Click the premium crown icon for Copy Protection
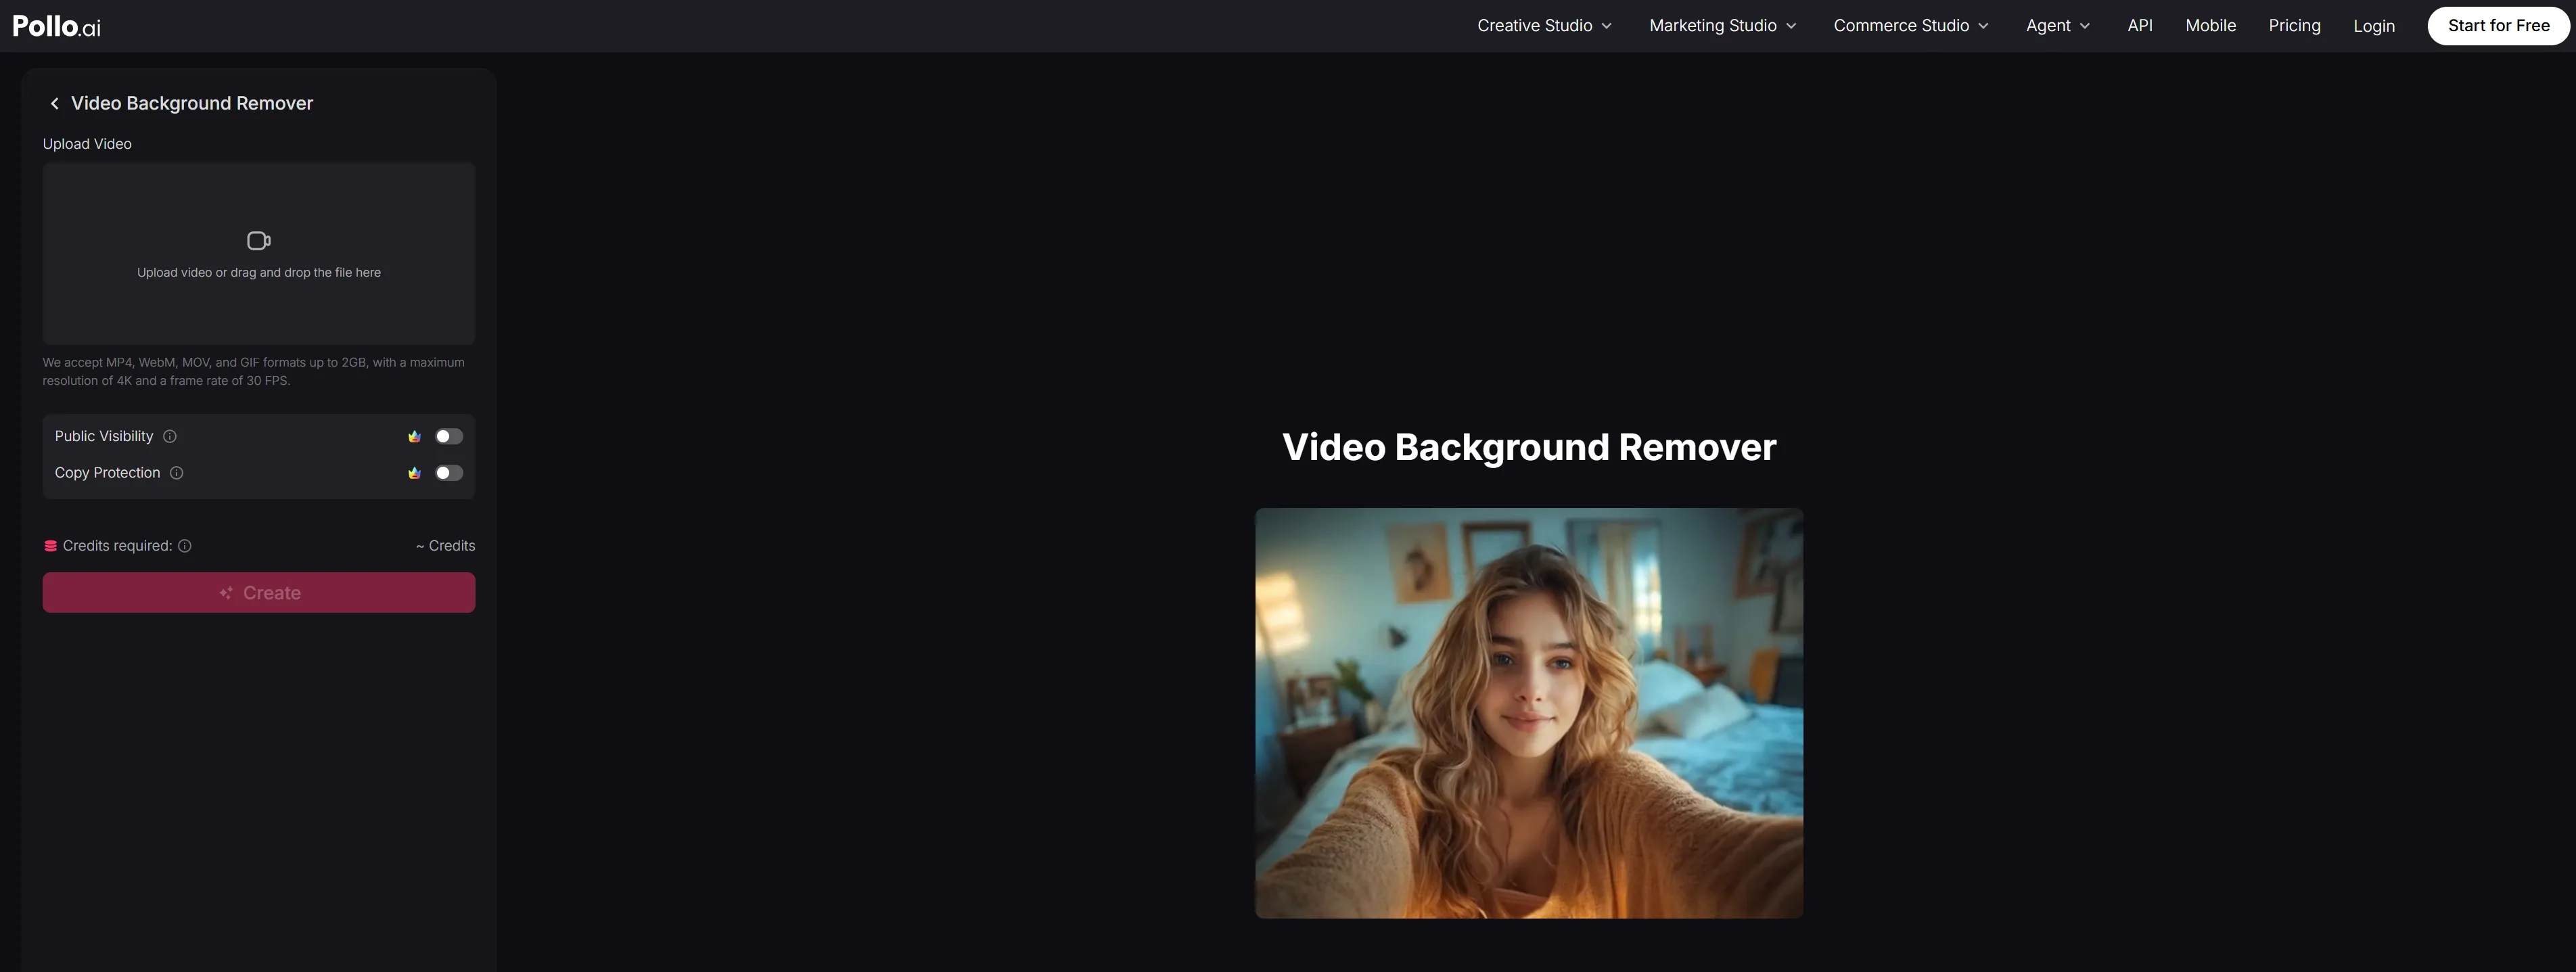Screen dimensions: 2576x972 (414, 473)
